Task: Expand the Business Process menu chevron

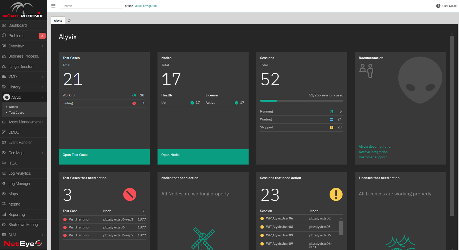Action: pos(42,56)
